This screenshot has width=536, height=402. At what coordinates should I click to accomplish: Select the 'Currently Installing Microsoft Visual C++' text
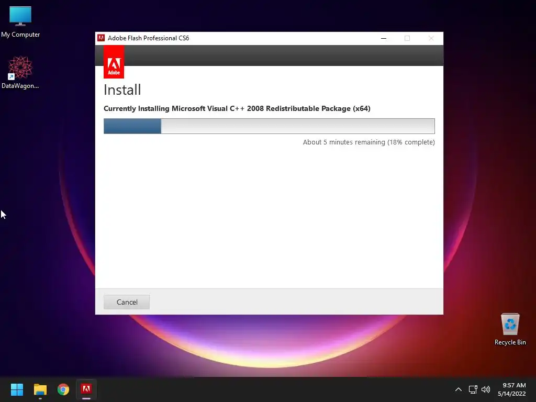(x=237, y=108)
